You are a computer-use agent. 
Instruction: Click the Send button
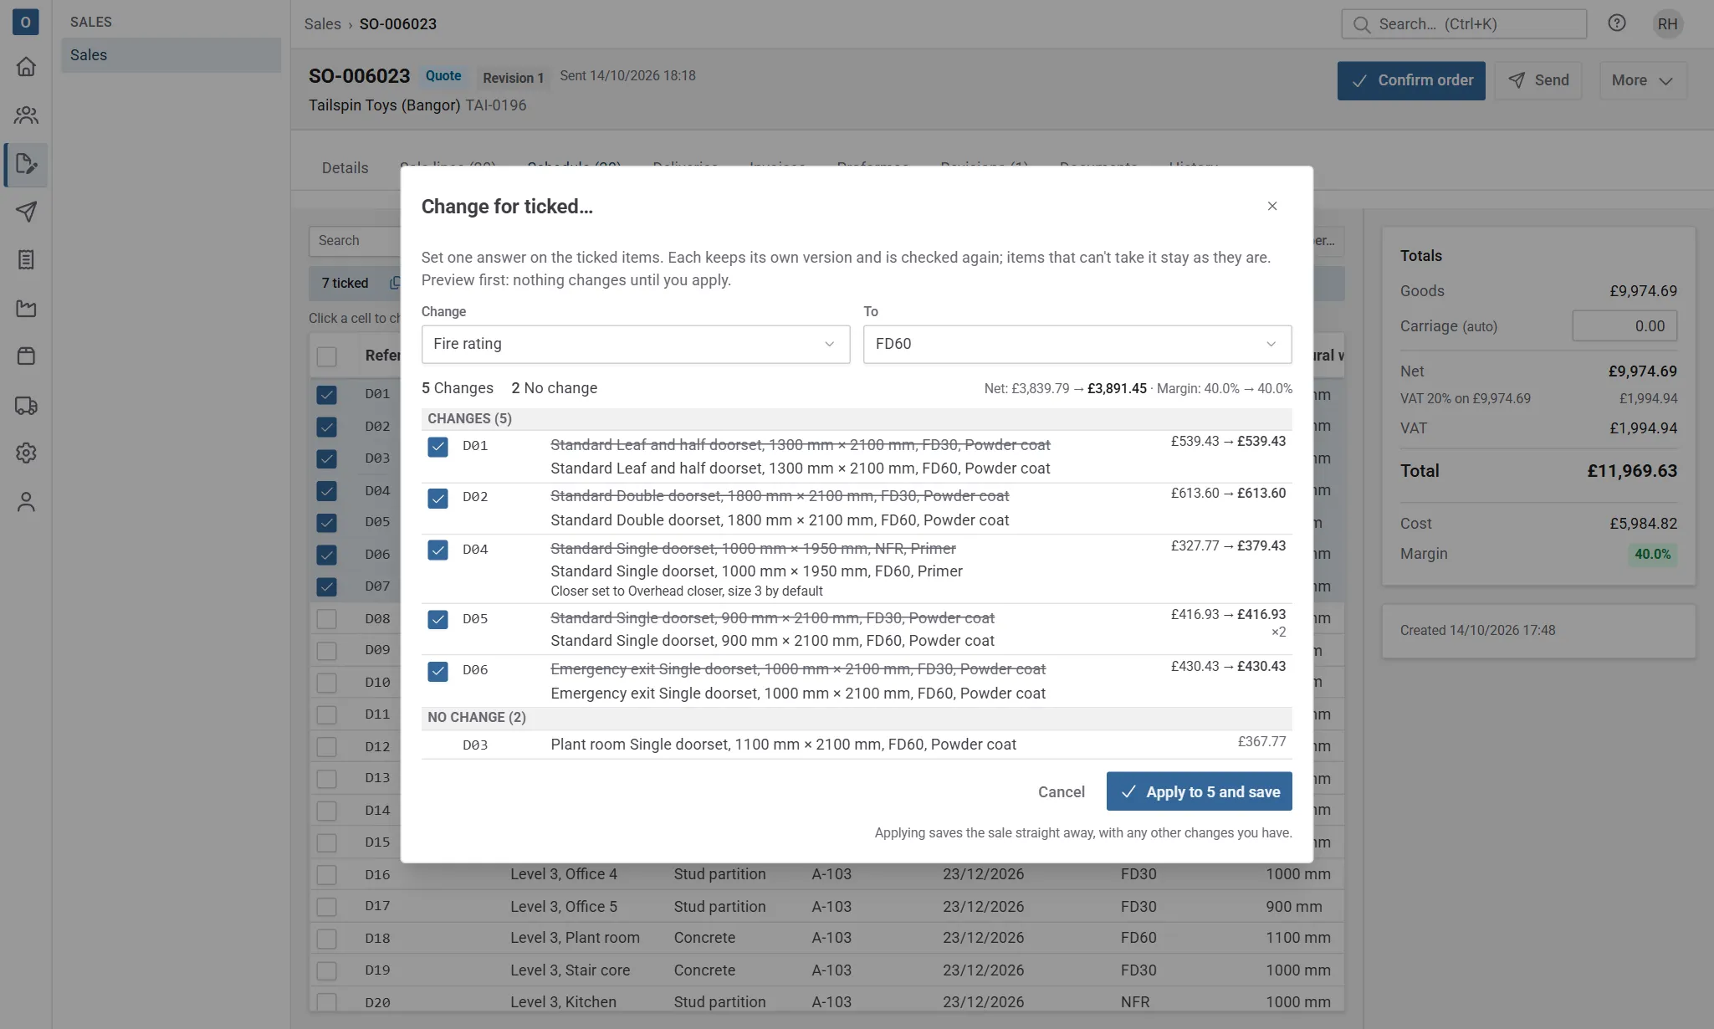point(1537,80)
